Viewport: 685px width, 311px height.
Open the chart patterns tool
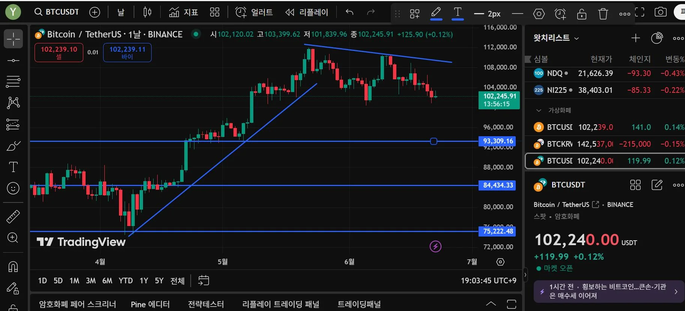click(x=13, y=103)
